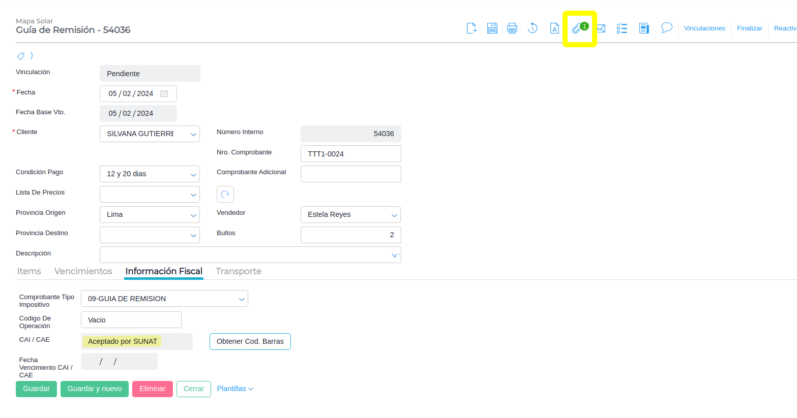Select the Información Fiscal tab
Screen dimensions: 797x418
[x=164, y=271]
